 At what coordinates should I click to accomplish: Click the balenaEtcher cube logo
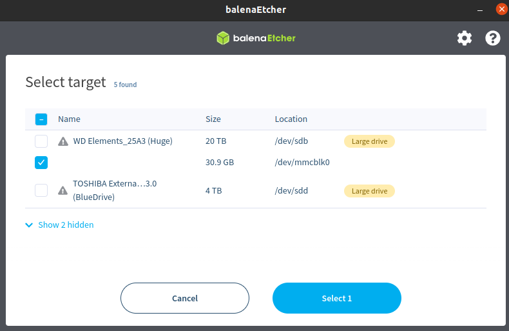pos(223,38)
